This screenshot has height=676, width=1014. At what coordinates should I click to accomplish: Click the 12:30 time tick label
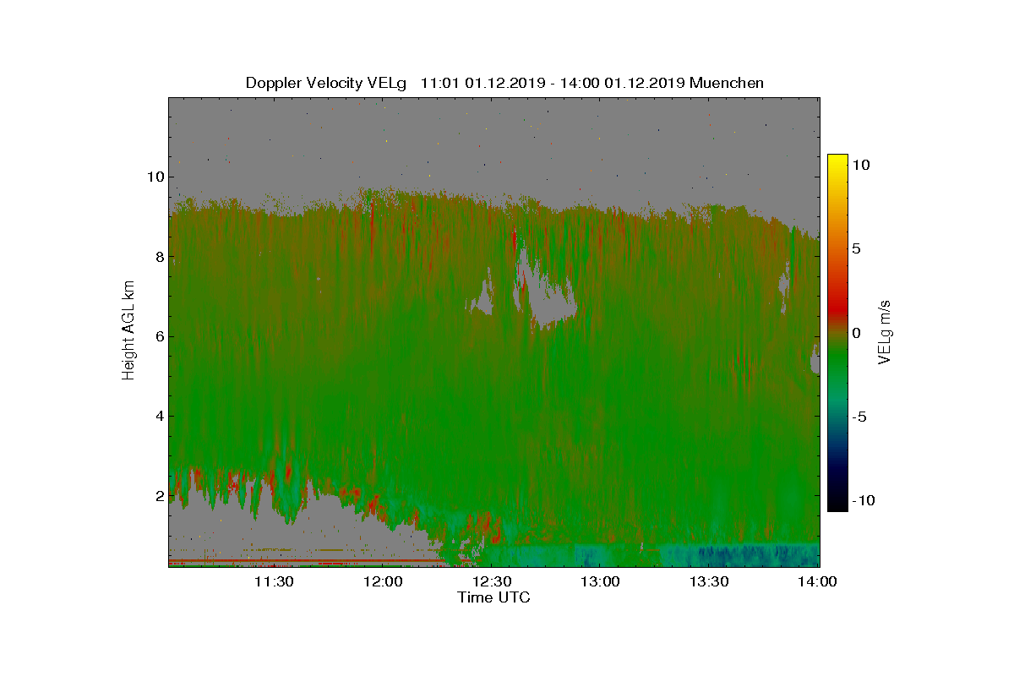click(x=493, y=581)
